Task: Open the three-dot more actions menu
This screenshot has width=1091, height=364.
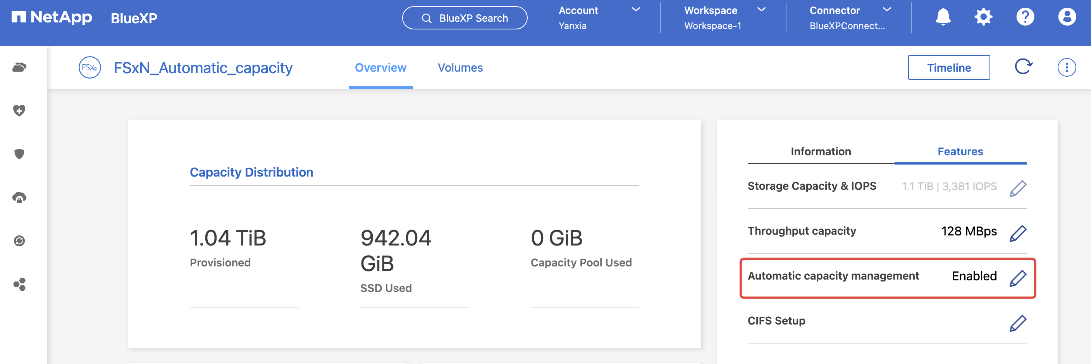Action: [x=1067, y=67]
